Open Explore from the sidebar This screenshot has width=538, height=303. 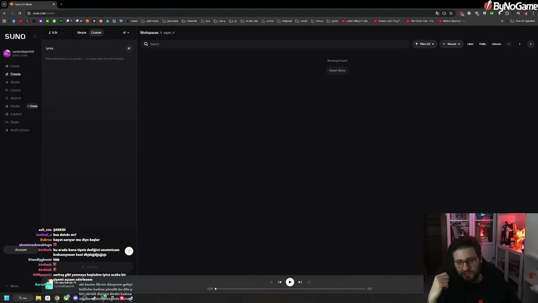point(13,114)
